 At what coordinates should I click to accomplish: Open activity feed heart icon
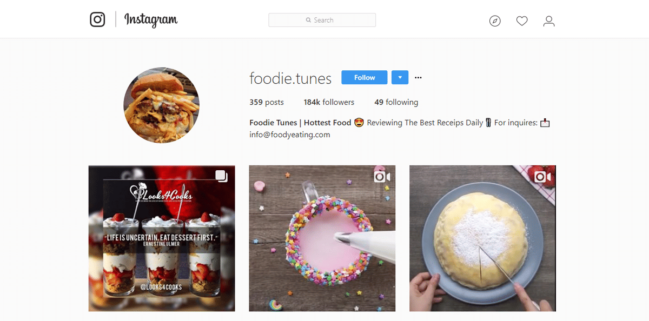522,21
